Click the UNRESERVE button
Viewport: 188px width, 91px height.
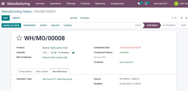[30, 25]
